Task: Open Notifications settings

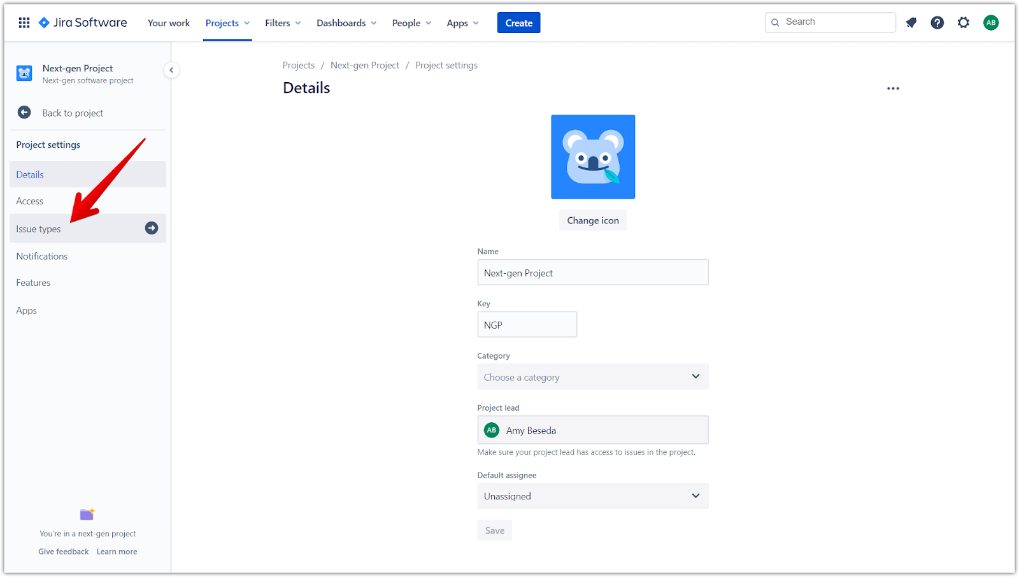Action: pos(88,256)
